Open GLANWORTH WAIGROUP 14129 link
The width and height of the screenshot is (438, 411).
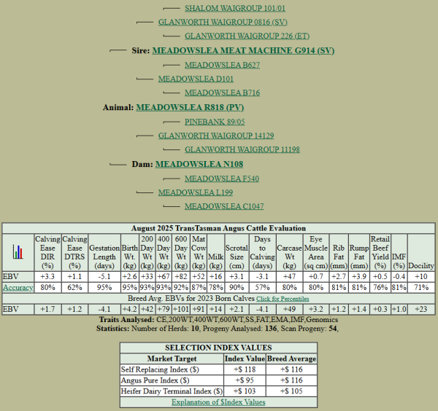pos(216,136)
